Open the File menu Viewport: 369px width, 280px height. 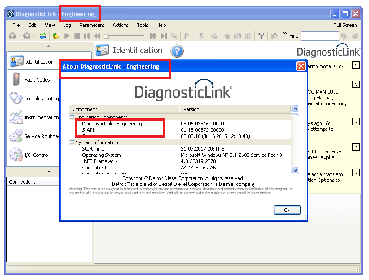[x=16, y=25]
